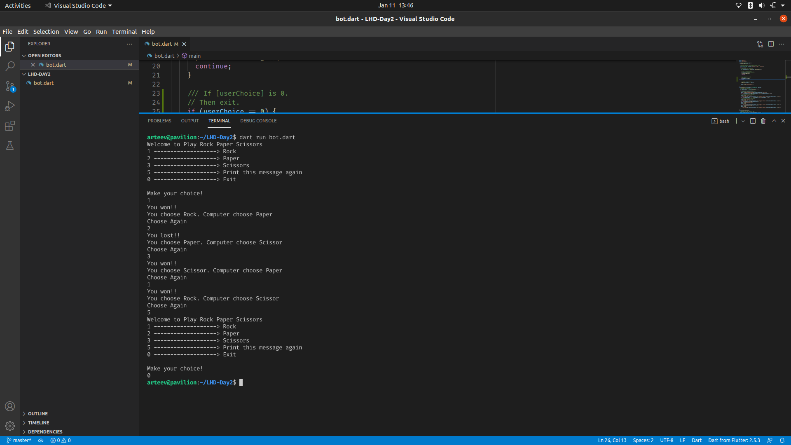Maximize terminal panel size with the chevron

[x=774, y=121]
